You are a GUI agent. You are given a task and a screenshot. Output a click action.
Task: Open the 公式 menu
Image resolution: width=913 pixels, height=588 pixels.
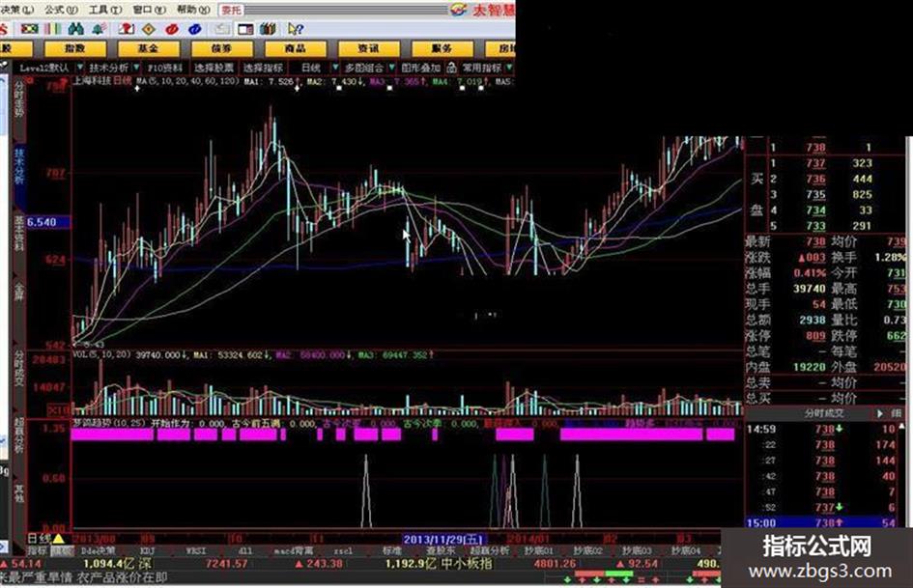[x=61, y=10]
